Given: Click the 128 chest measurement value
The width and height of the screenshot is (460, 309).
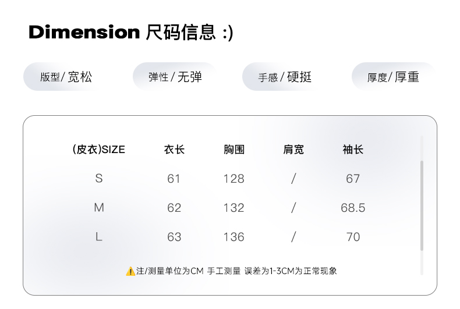Looking at the screenshot, I should [x=234, y=179].
